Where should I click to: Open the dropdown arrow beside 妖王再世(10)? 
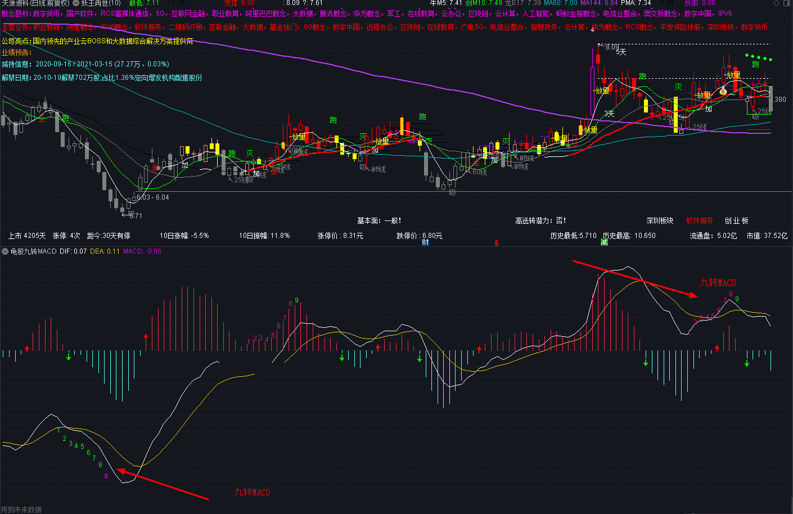tap(76, 3)
